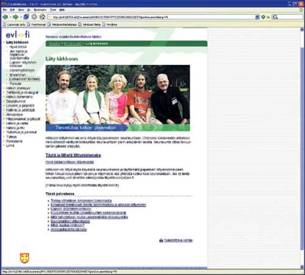Select 'Liity kirkkoon' in the sidebar navigation
Image resolution: width=305 pixels, height=275 pixels.
[x=17, y=42]
